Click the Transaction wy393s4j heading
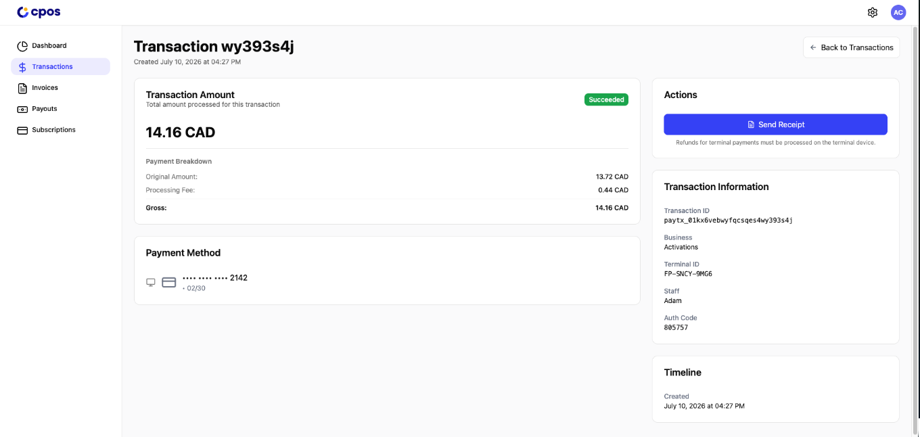The image size is (920, 437). 214,46
